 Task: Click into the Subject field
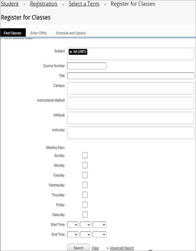point(131,54)
